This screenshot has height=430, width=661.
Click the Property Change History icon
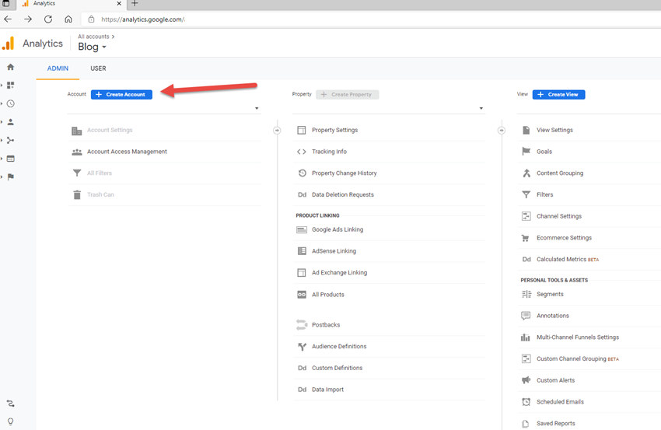(302, 173)
